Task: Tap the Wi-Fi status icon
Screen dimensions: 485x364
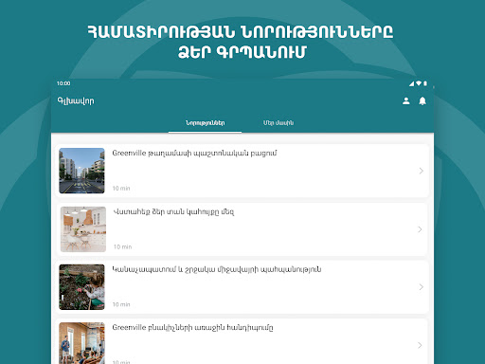Action: point(419,83)
